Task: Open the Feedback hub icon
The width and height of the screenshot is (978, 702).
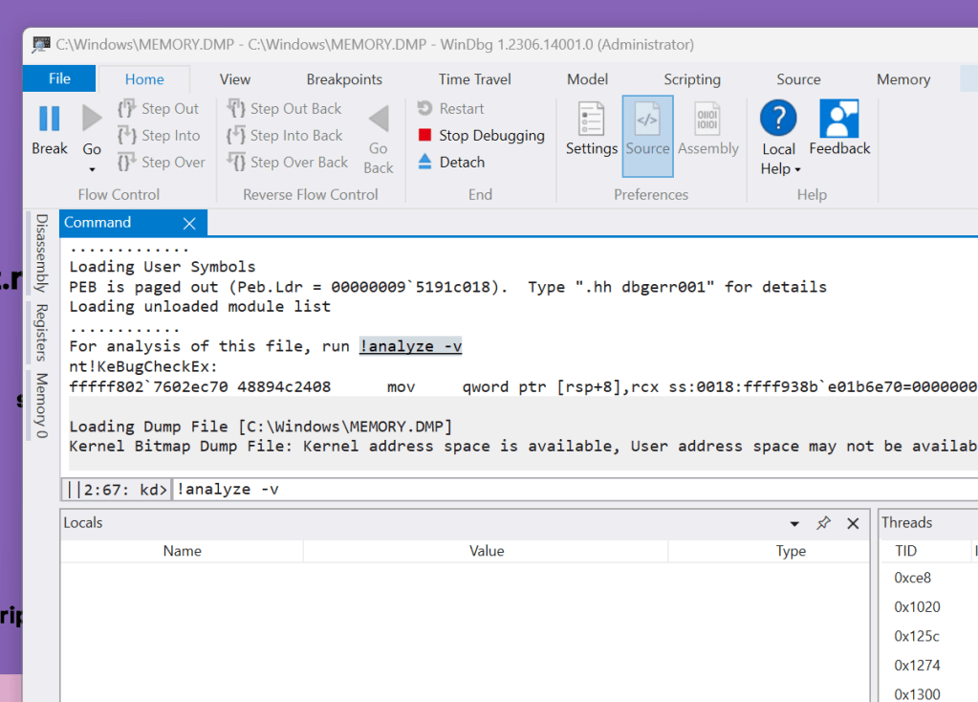Action: tap(839, 119)
